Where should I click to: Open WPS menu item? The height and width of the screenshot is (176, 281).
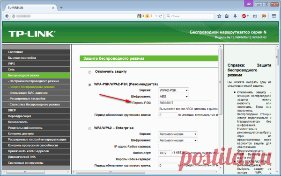(x=36, y=63)
